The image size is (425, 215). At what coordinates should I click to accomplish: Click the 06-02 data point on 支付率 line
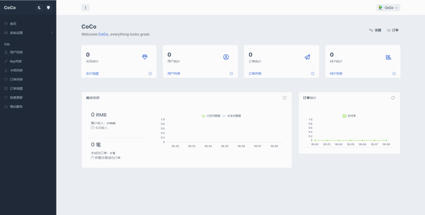tap(315, 140)
